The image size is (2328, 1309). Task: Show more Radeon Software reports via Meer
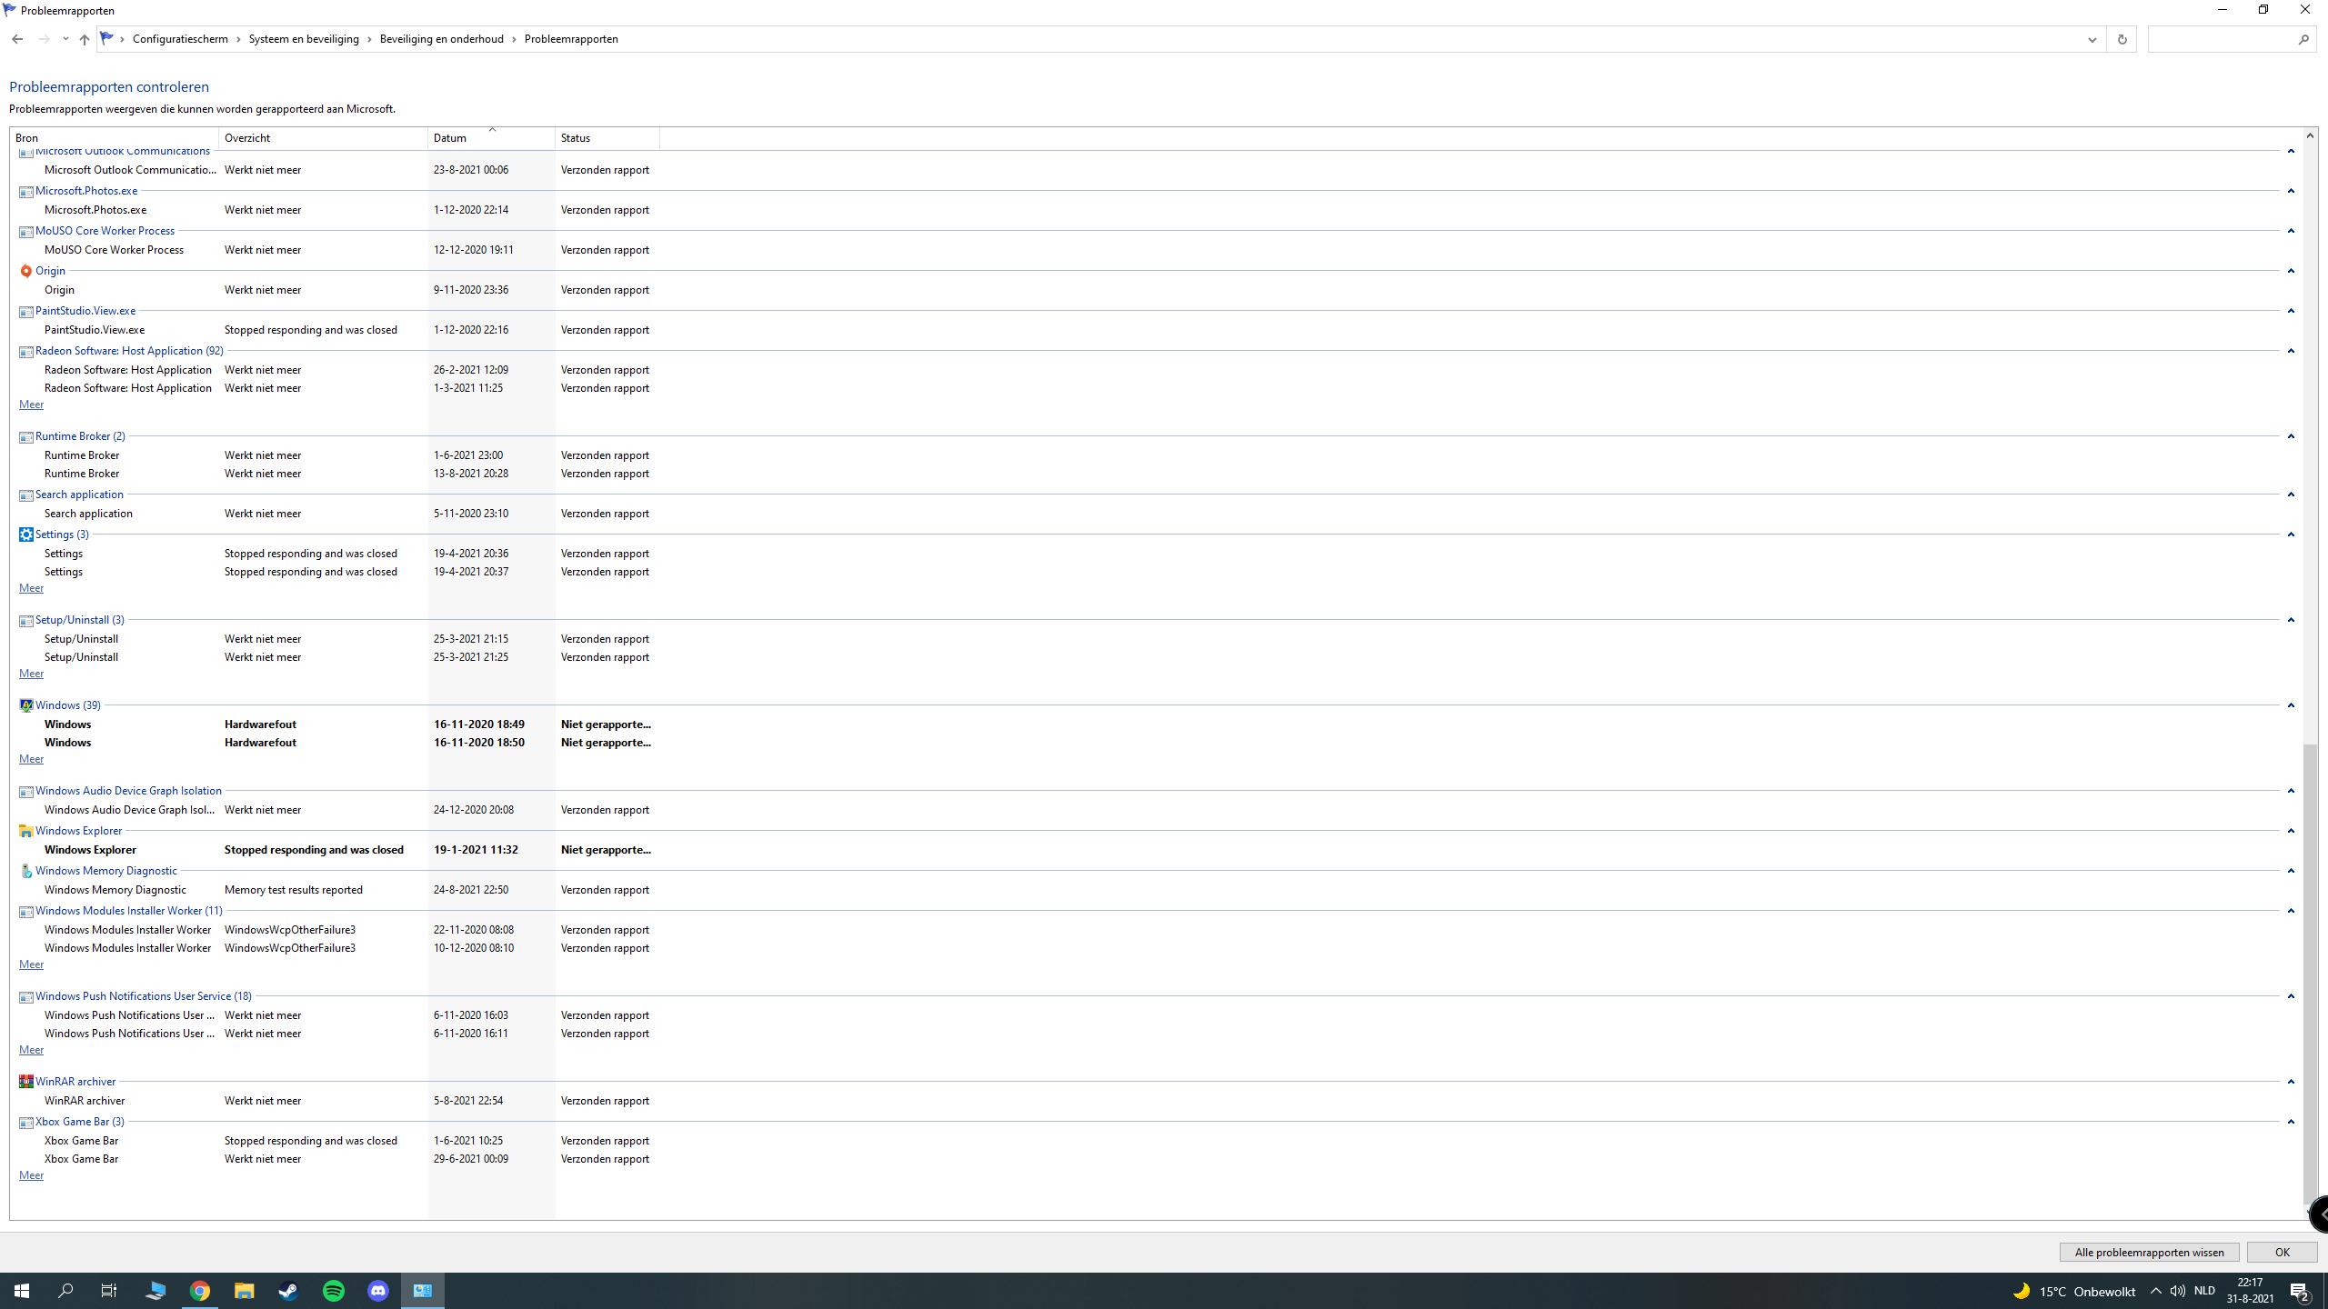click(x=31, y=405)
